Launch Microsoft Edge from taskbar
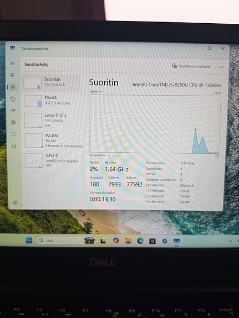Viewport: 239px width, 318px height. [x=140, y=241]
